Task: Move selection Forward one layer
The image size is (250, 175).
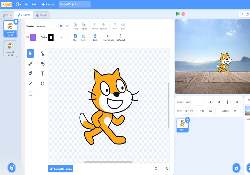Action: point(95,26)
